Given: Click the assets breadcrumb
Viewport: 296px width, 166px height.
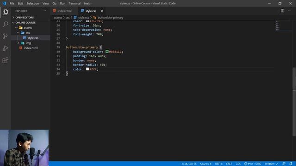Looking at the screenshot, I should (x=58, y=18).
